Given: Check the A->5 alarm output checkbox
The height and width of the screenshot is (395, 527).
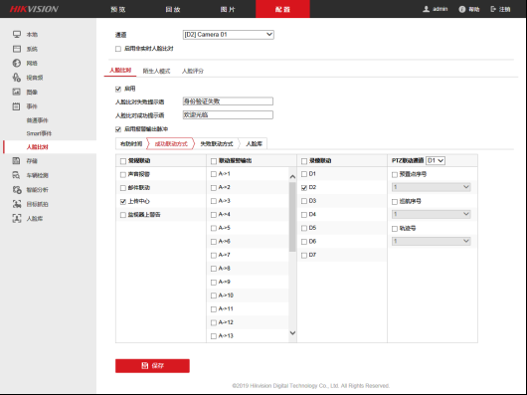Looking at the screenshot, I should coord(214,228).
